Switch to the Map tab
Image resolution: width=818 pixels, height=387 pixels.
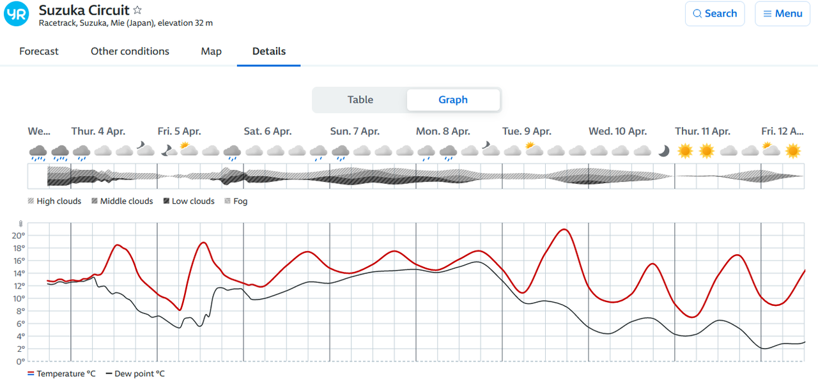point(212,51)
